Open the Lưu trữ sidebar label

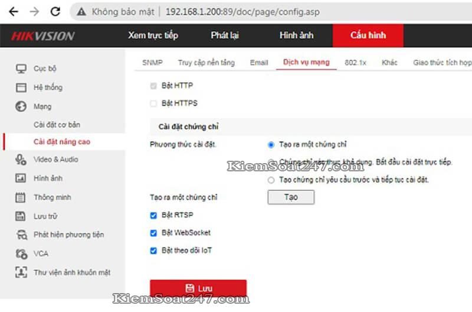pos(45,216)
